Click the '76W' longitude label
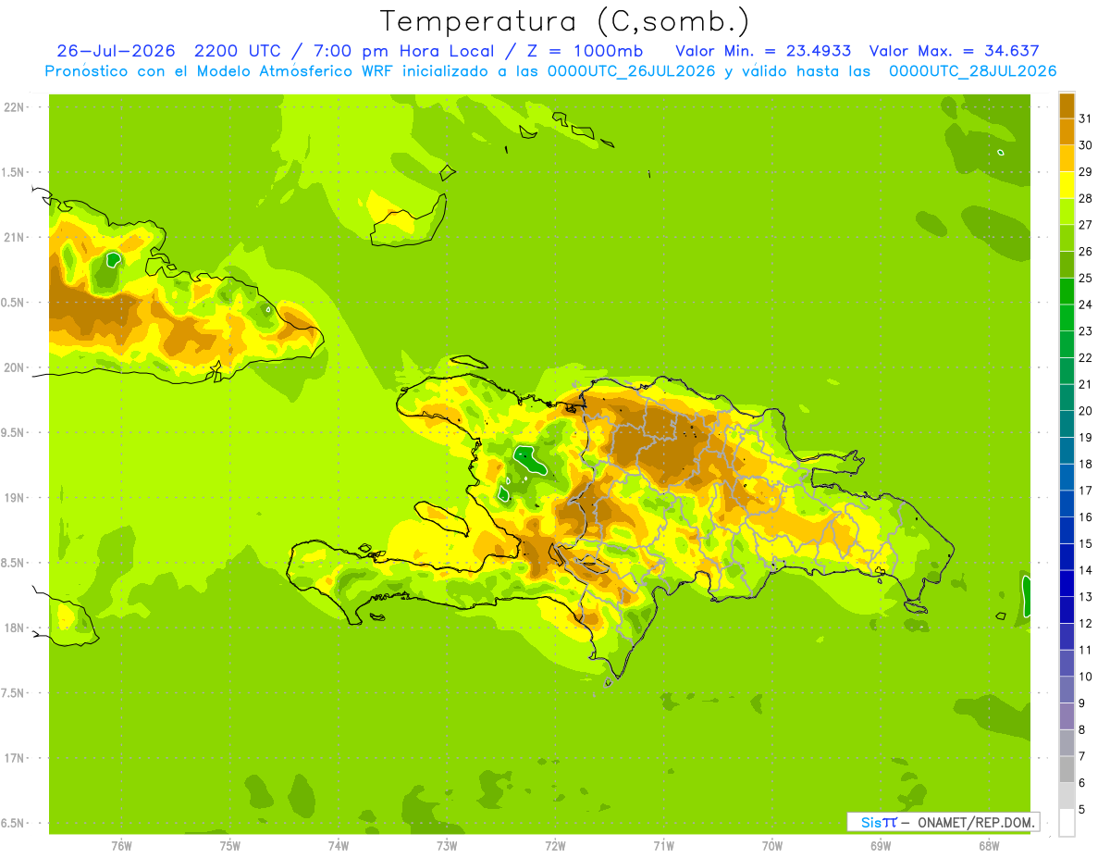1110x858 pixels. pyautogui.click(x=121, y=846)
